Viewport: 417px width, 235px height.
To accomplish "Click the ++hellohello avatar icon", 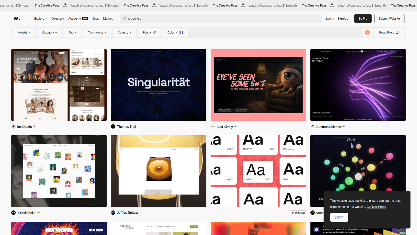I will 14,213.
